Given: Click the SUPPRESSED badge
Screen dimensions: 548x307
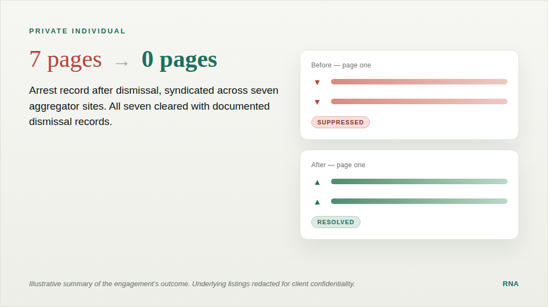Looking at the screenshot, I should [x=340, y=122].
